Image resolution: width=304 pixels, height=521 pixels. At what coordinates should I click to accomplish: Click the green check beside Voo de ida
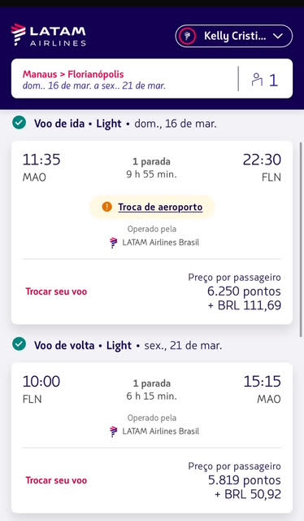[x=20, y=123]
